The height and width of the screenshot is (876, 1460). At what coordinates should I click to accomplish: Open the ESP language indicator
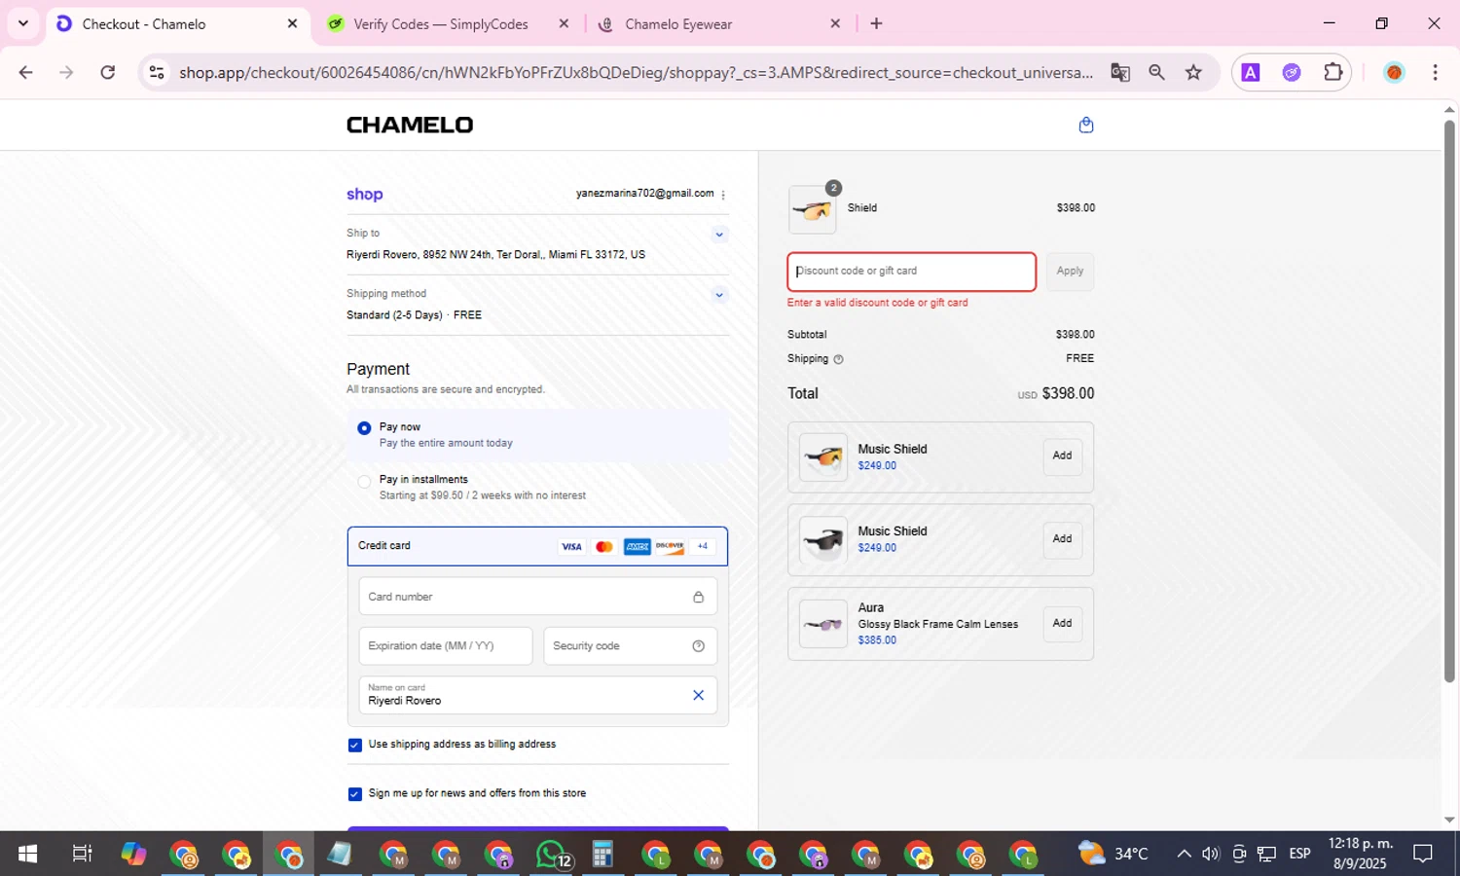[1299, 854]
